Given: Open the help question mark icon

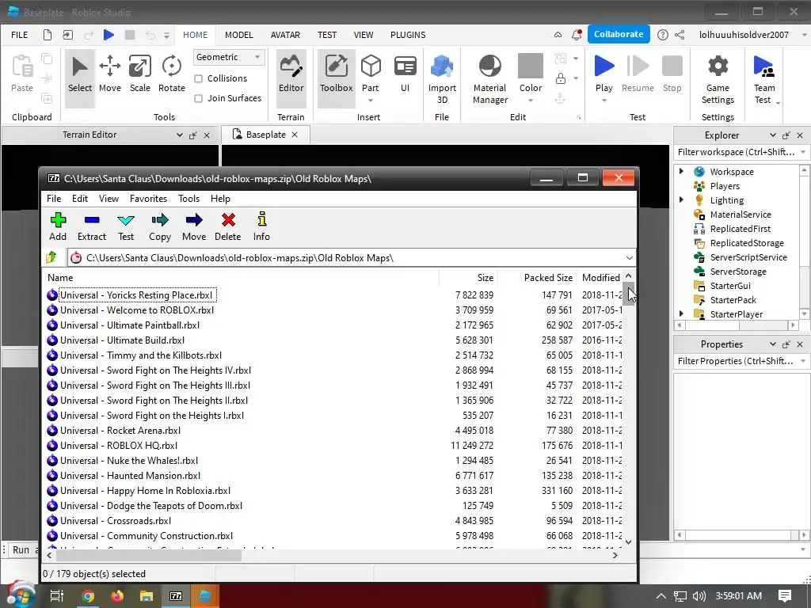Looking at the screenshot, I should click(663, 35).
